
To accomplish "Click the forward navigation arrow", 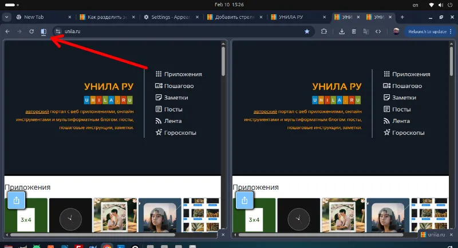I will click(x=19, y=31).
